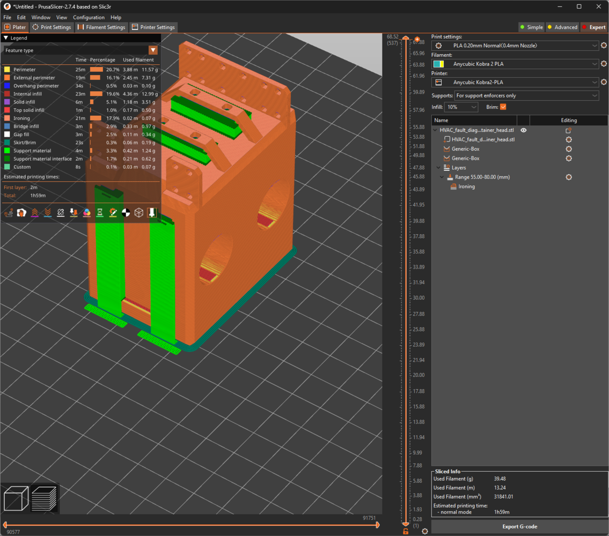Open settings gear beside Print settings preset
The image size is (609, 536).
(x=604, y=46)
